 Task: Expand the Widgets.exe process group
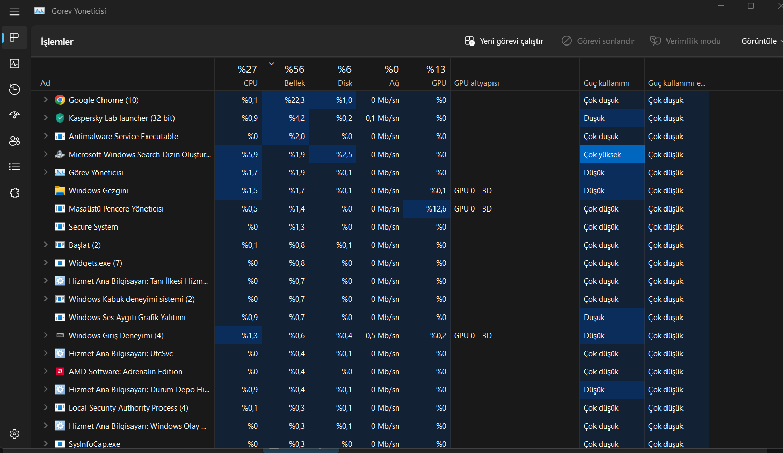46,263
